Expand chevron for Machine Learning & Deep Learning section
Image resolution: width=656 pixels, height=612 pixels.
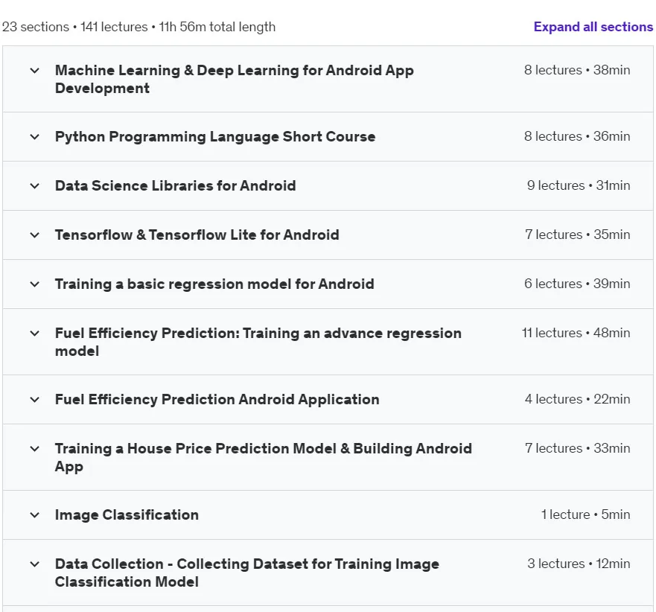pos(35,70)
